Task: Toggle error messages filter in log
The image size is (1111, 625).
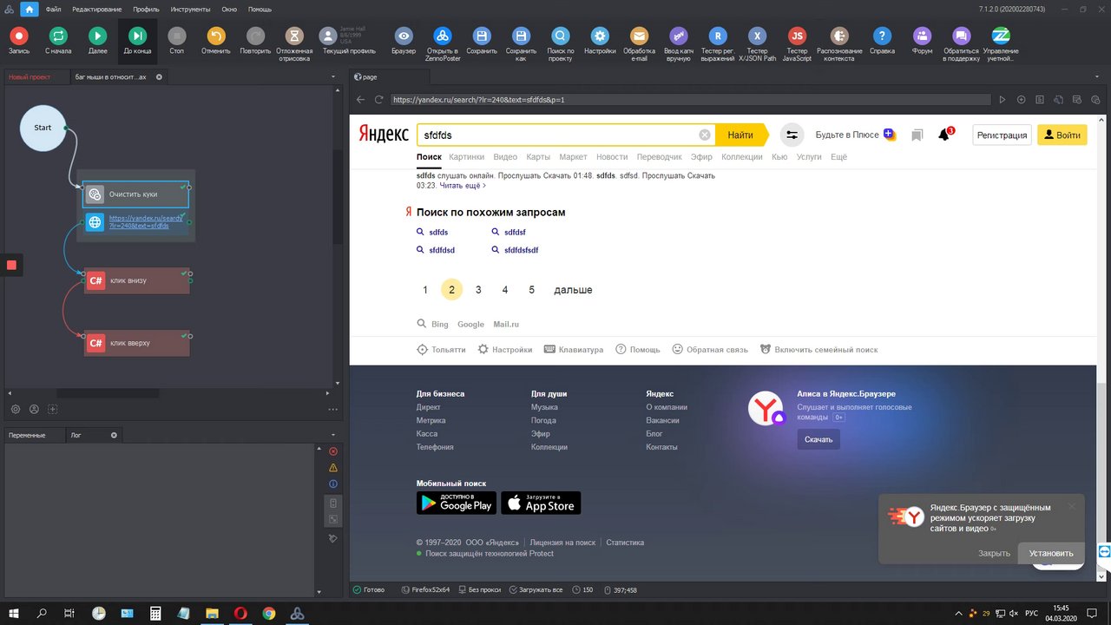Action: (x=333, y=451)
